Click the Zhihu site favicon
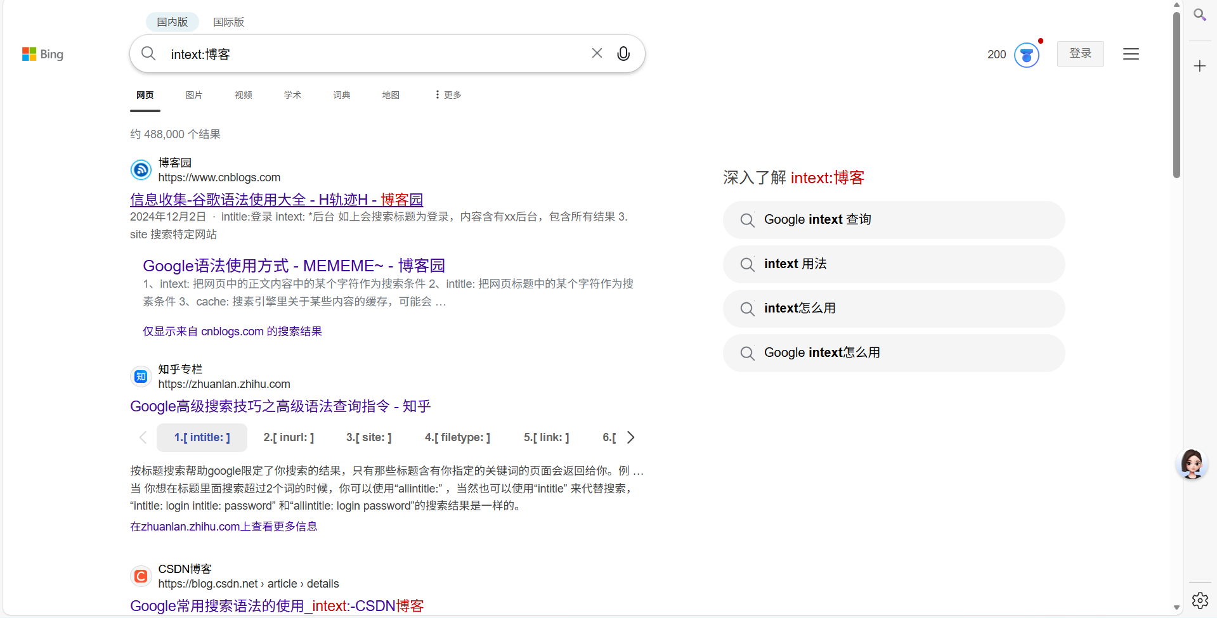This screenshot has width=1217, height=618. coord(141,377)
